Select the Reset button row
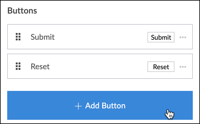This screenshot has width=200, height=124. [99, 66]
